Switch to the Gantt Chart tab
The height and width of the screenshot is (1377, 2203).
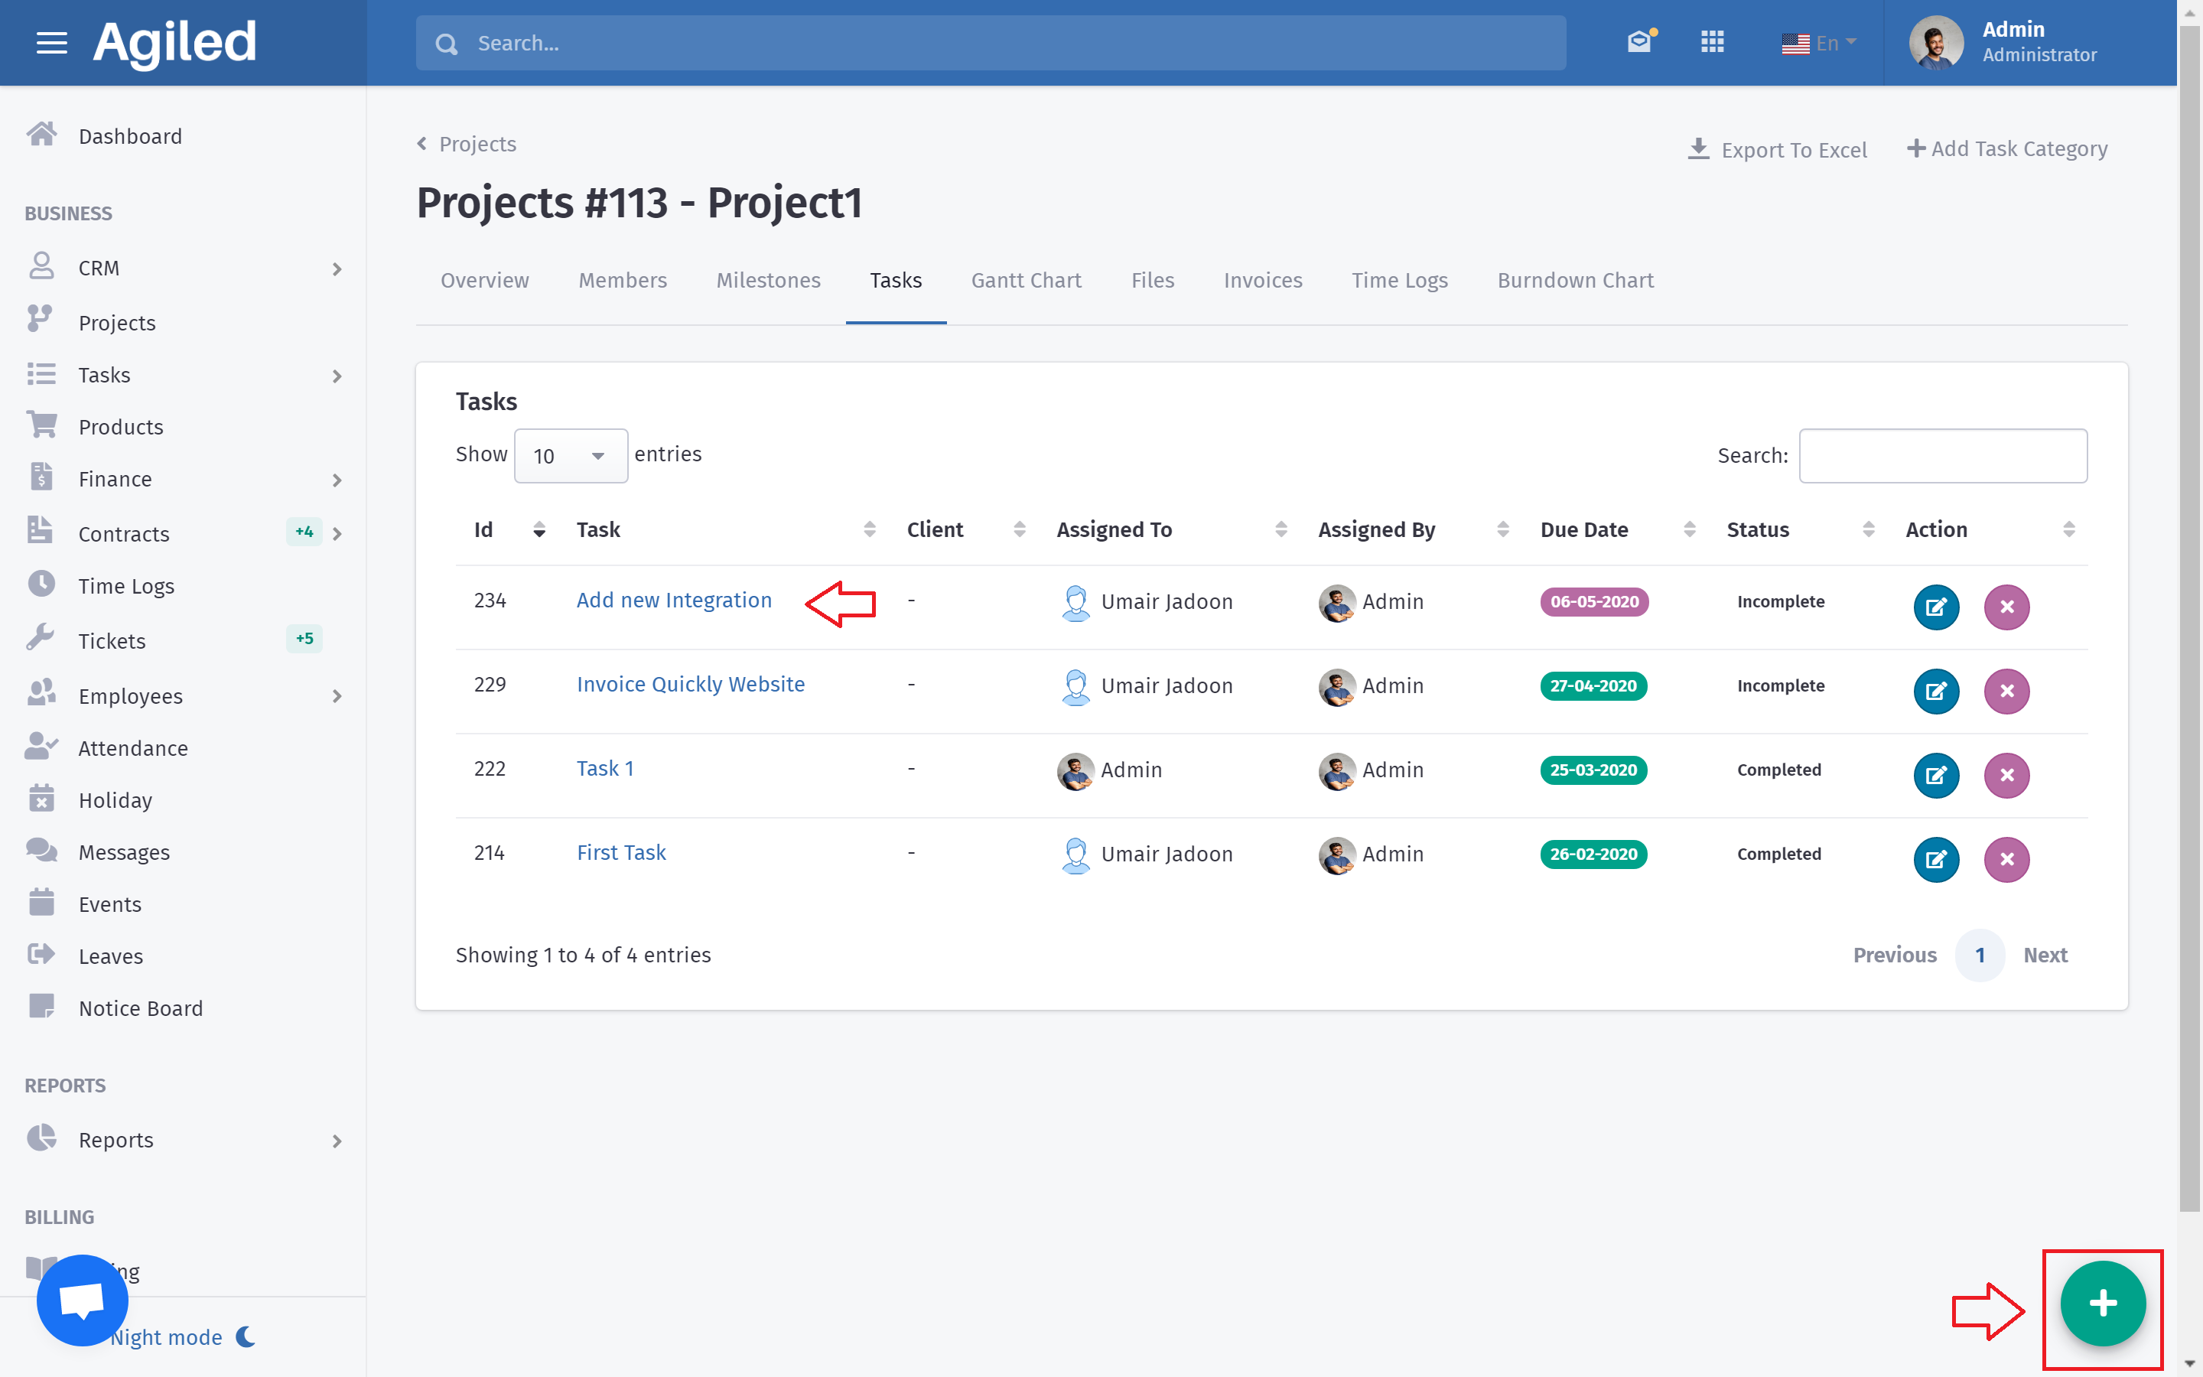(x=1026, y=281)
